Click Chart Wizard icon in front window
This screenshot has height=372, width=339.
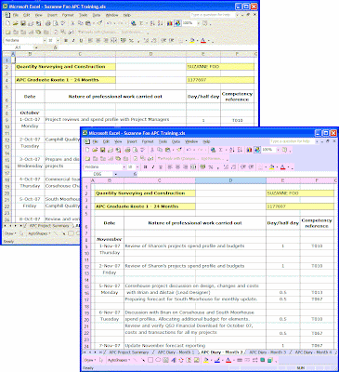coord(249,150)
